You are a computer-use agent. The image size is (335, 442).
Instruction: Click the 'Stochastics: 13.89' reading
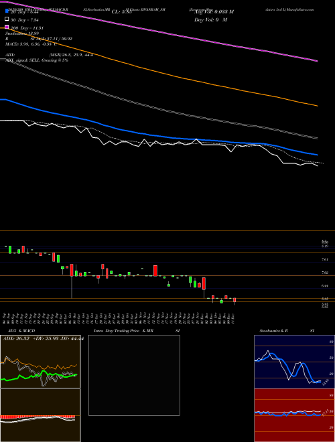tap(22, 33)
